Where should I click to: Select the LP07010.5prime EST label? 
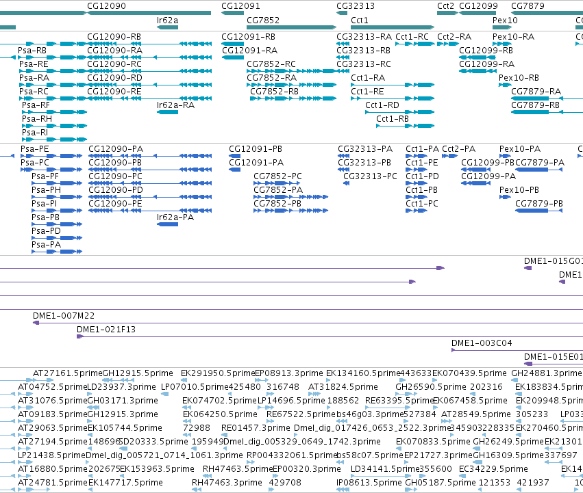click(195, 387)
